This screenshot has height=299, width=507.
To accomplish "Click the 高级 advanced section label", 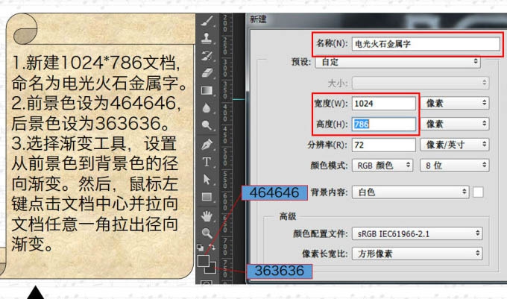I will pos(288,216).
